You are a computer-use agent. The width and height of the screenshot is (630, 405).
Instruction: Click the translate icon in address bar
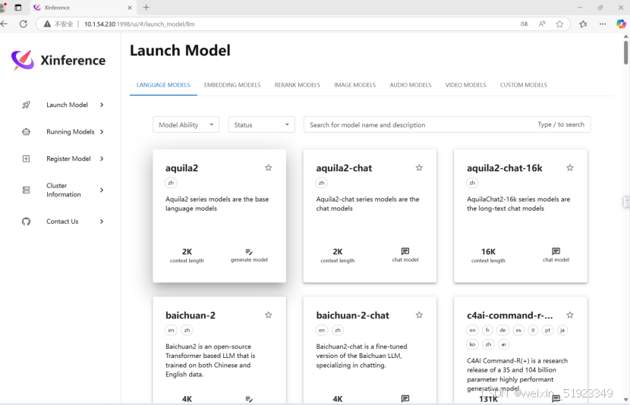click(524, 24)
